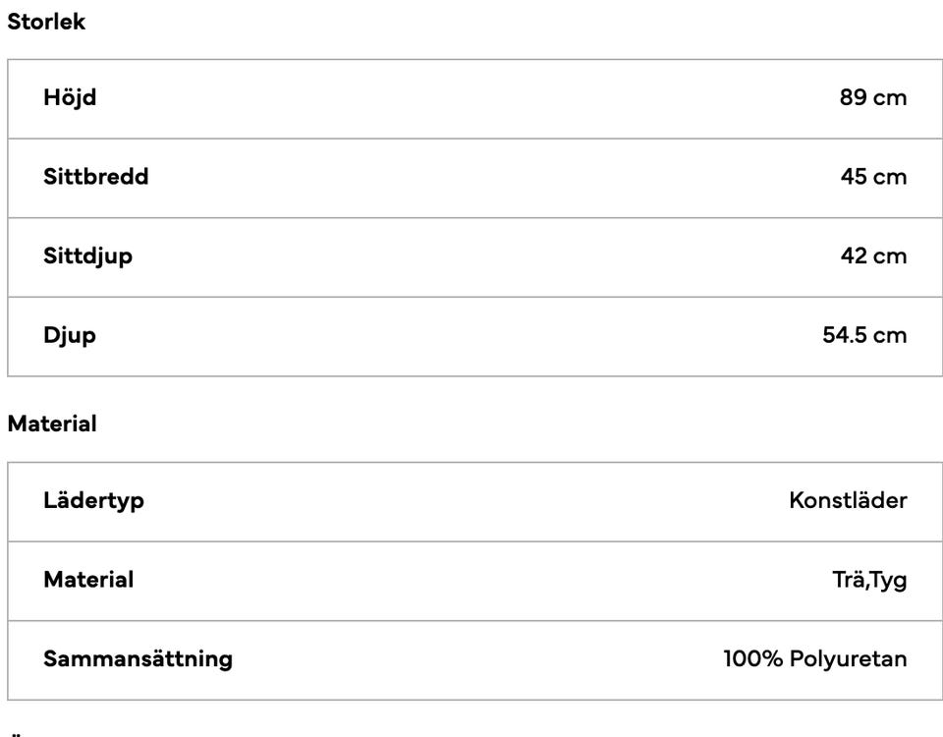Click the Sammansättning row label
Screen dimensions: 943x737
(x=138, y=659)
